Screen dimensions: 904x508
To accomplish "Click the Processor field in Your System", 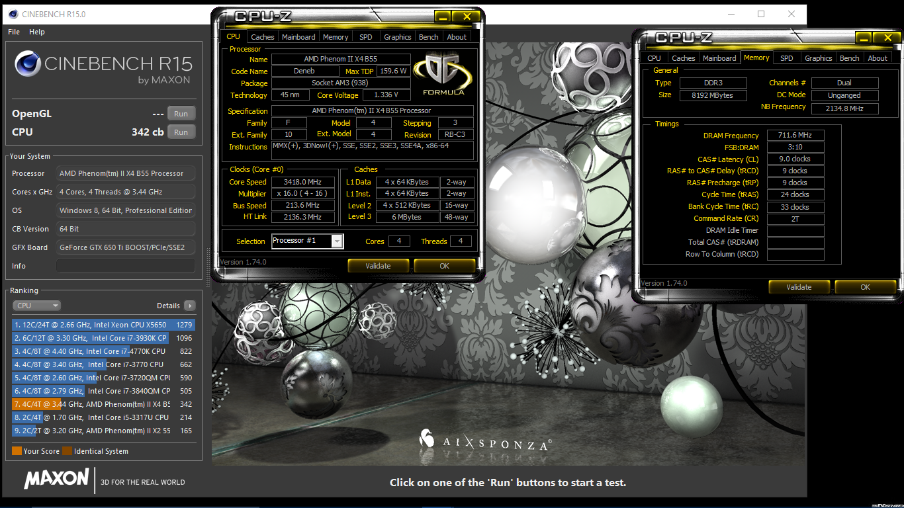I will click(x=126, y=173).
